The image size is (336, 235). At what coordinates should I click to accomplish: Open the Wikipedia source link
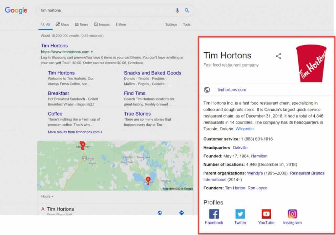click(244, 129)
